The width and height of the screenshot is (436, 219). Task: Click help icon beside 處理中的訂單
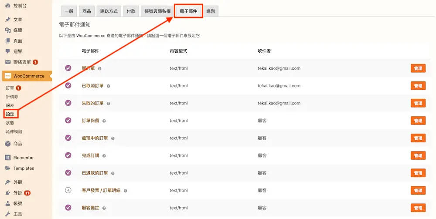(x=112, y=138)
